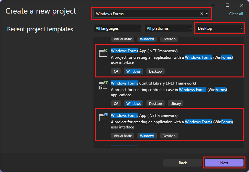Click the C# tag under Control Library
This screenshot has height=172, width=249.
[x=116, y=104]
